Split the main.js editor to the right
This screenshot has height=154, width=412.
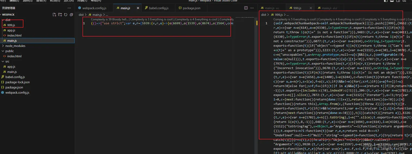[246, 8]
